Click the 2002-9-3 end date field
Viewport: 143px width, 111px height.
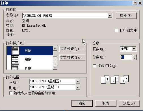pyautogui.click(x=53, y=87)
